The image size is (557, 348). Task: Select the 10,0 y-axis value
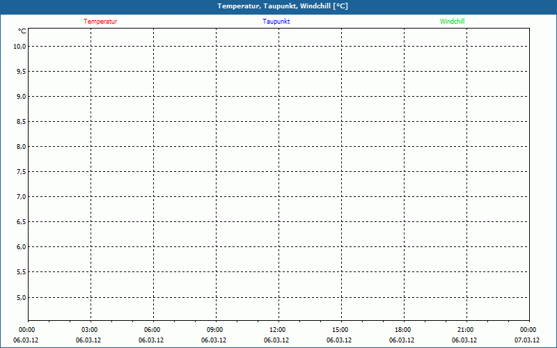[x=19, y=47]
